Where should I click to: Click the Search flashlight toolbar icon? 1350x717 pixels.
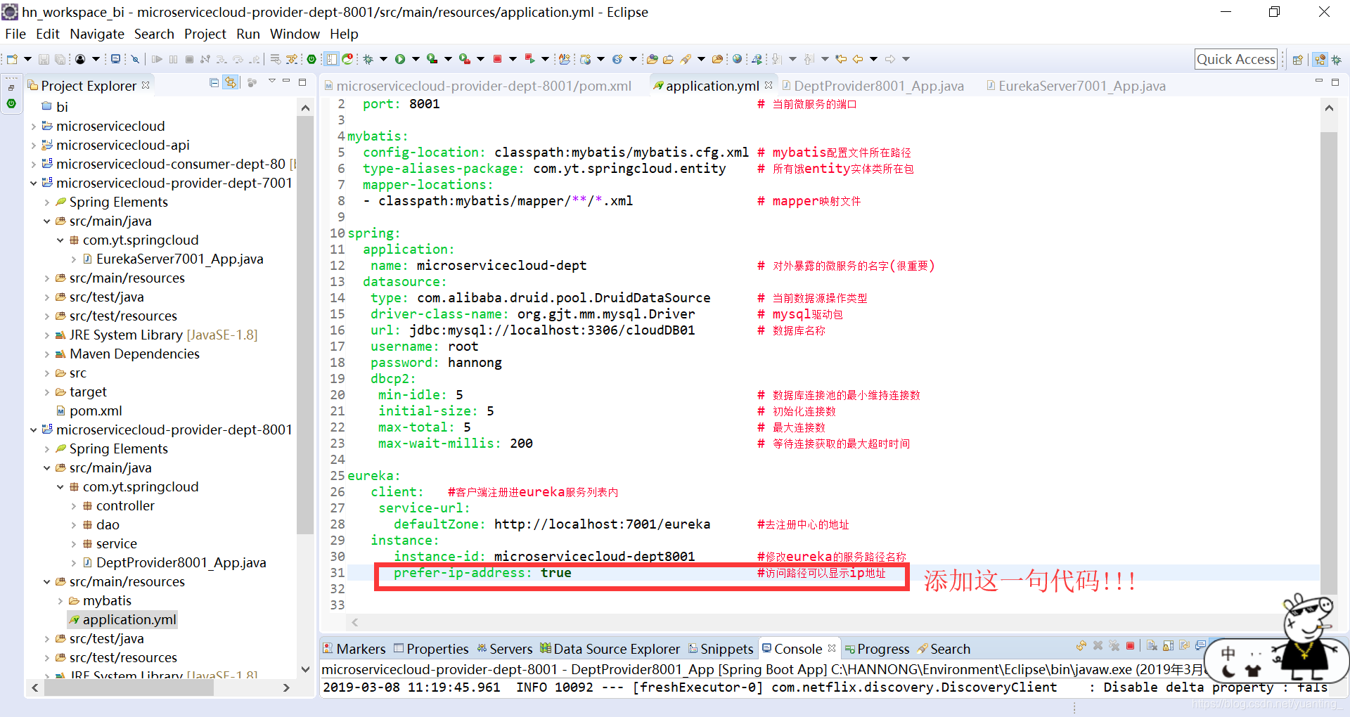(686, 59)
